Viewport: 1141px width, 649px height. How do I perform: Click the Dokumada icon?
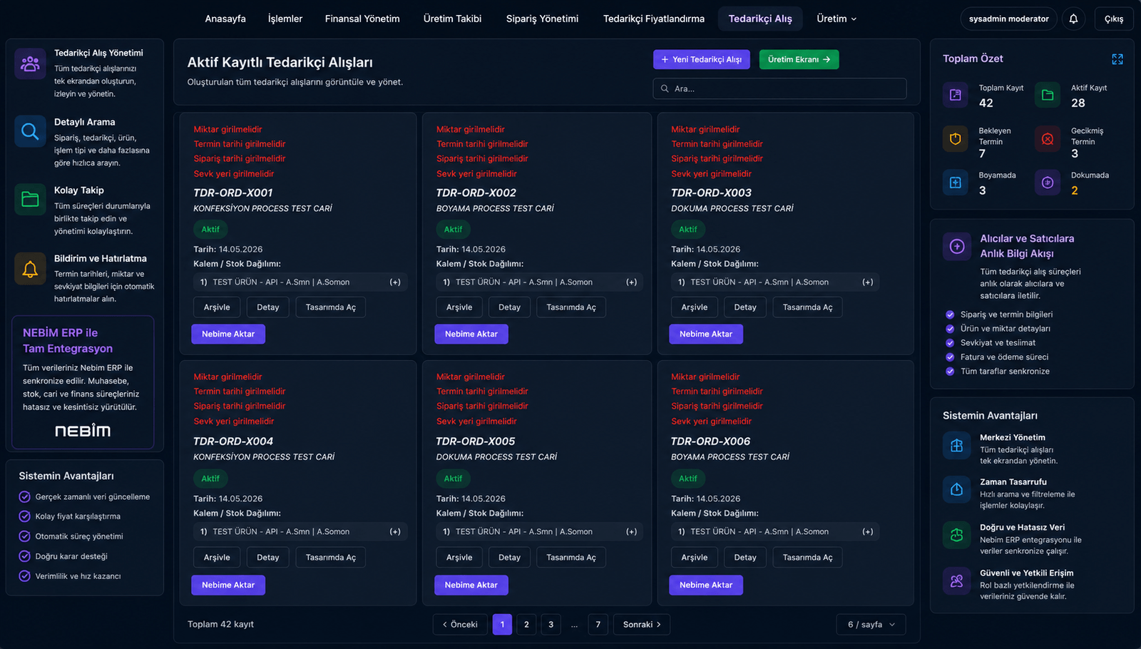pyautogui.click(x=1048, y=183)
